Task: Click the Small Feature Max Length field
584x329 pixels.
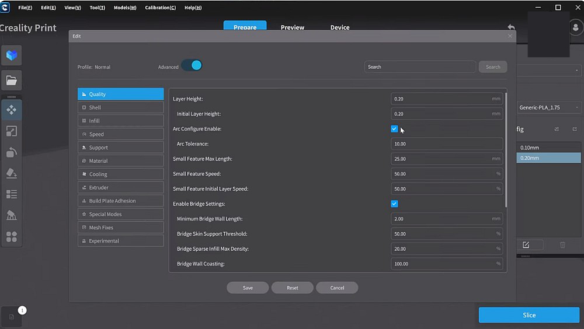Action: click(x=447, y=159)
